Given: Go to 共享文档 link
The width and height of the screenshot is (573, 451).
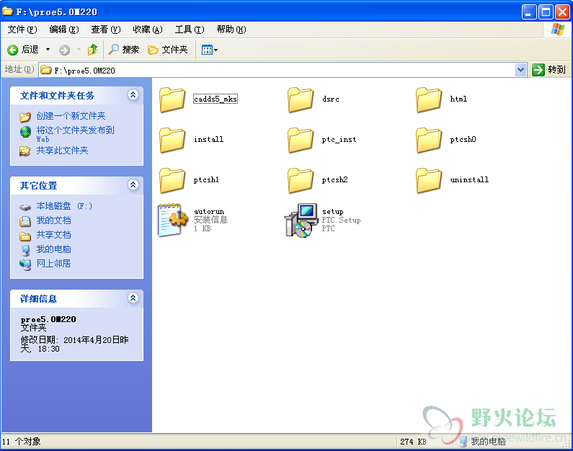Looking at the screenshot, I should point(53,235).
